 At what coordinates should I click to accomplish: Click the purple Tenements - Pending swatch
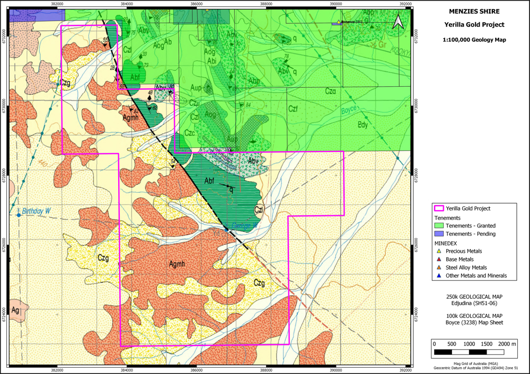coord(438,234)
